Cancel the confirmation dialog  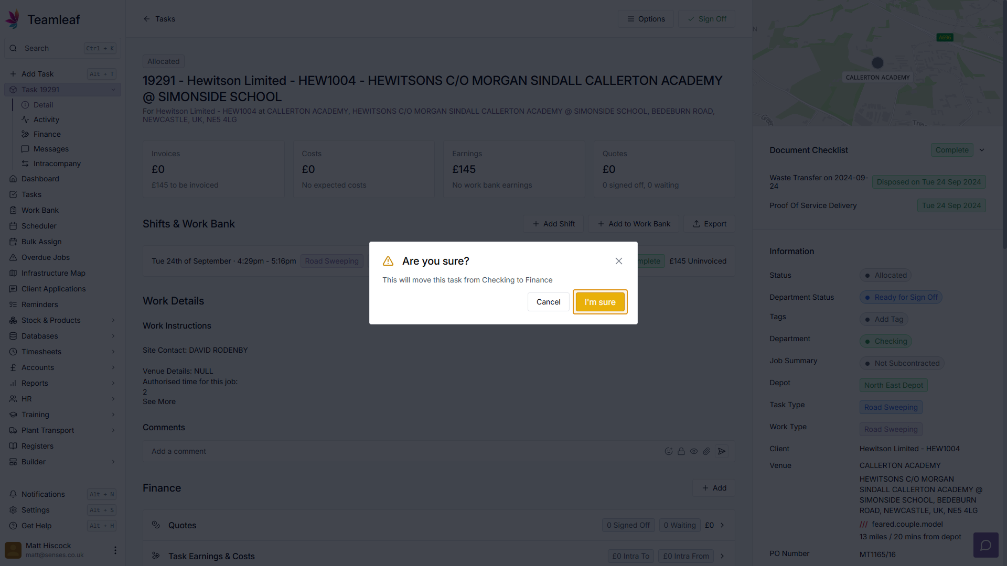[548, 302]
